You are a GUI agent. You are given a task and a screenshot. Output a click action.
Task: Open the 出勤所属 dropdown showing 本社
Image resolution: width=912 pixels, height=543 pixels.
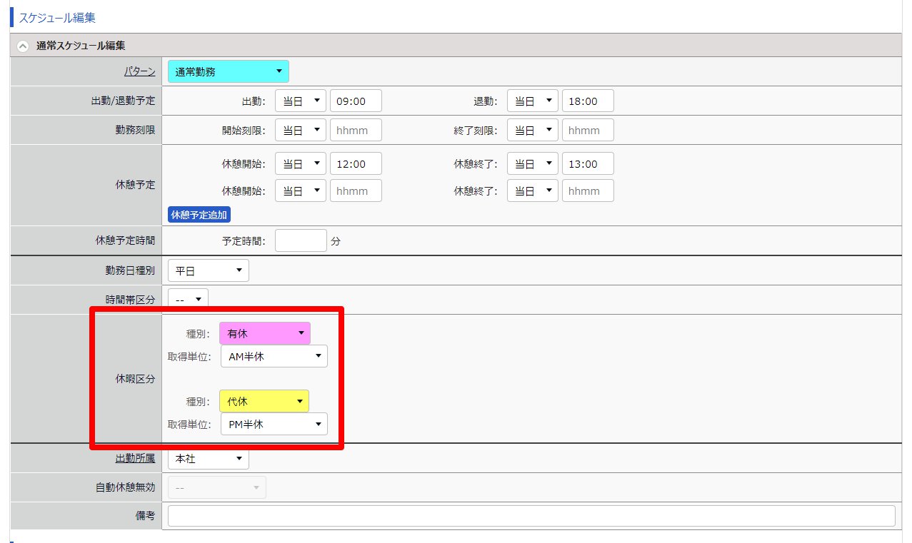click(x=209, y=458)
